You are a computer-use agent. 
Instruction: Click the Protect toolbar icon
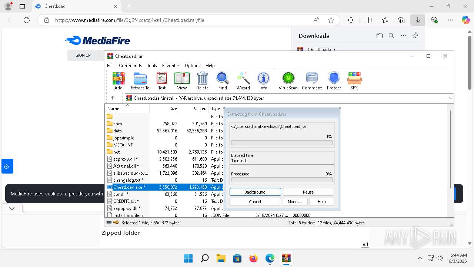tap(334, 81)
